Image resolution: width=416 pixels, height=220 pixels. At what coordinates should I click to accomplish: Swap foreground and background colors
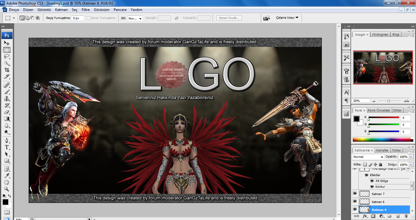[x=9, y=196]
